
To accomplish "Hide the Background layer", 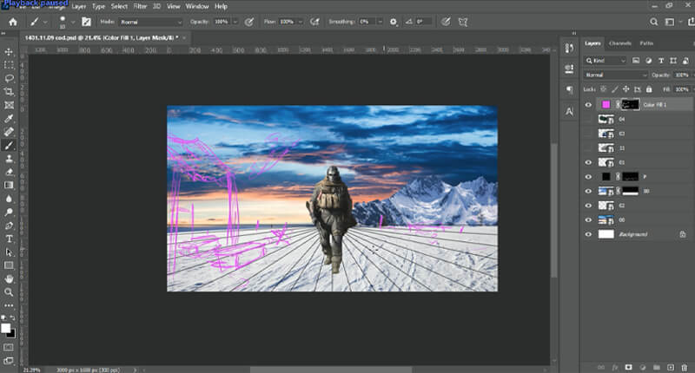I will (588, 234).
